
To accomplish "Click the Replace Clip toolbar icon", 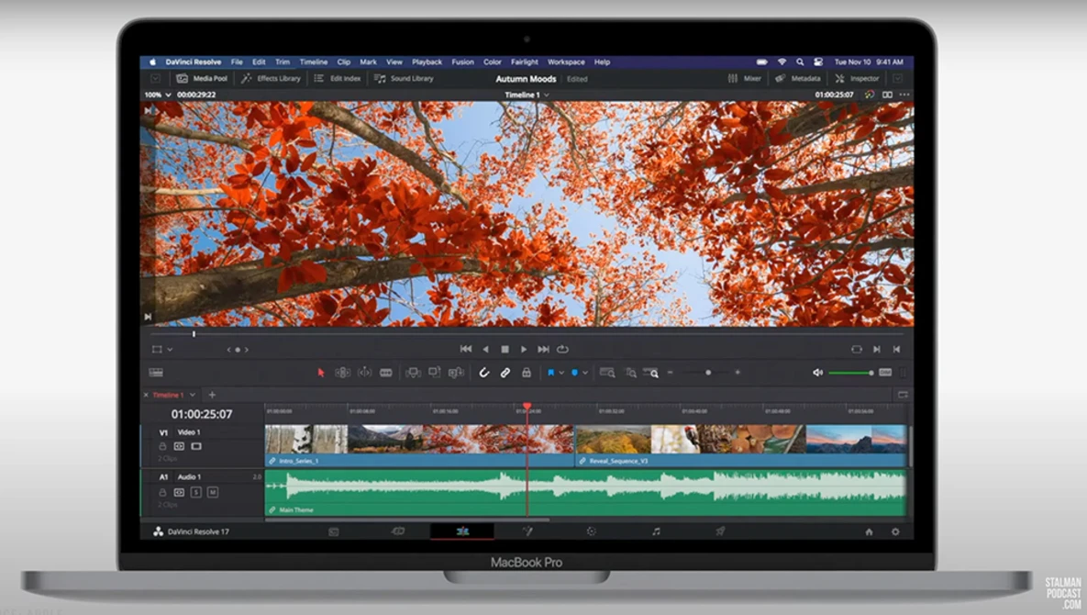I will click(x=456, y=373).
